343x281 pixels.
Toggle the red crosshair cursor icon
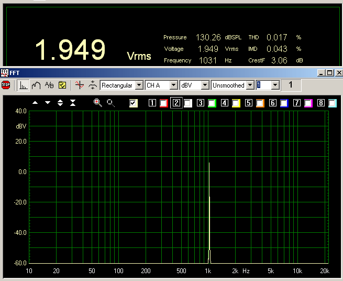coord(80,85)
